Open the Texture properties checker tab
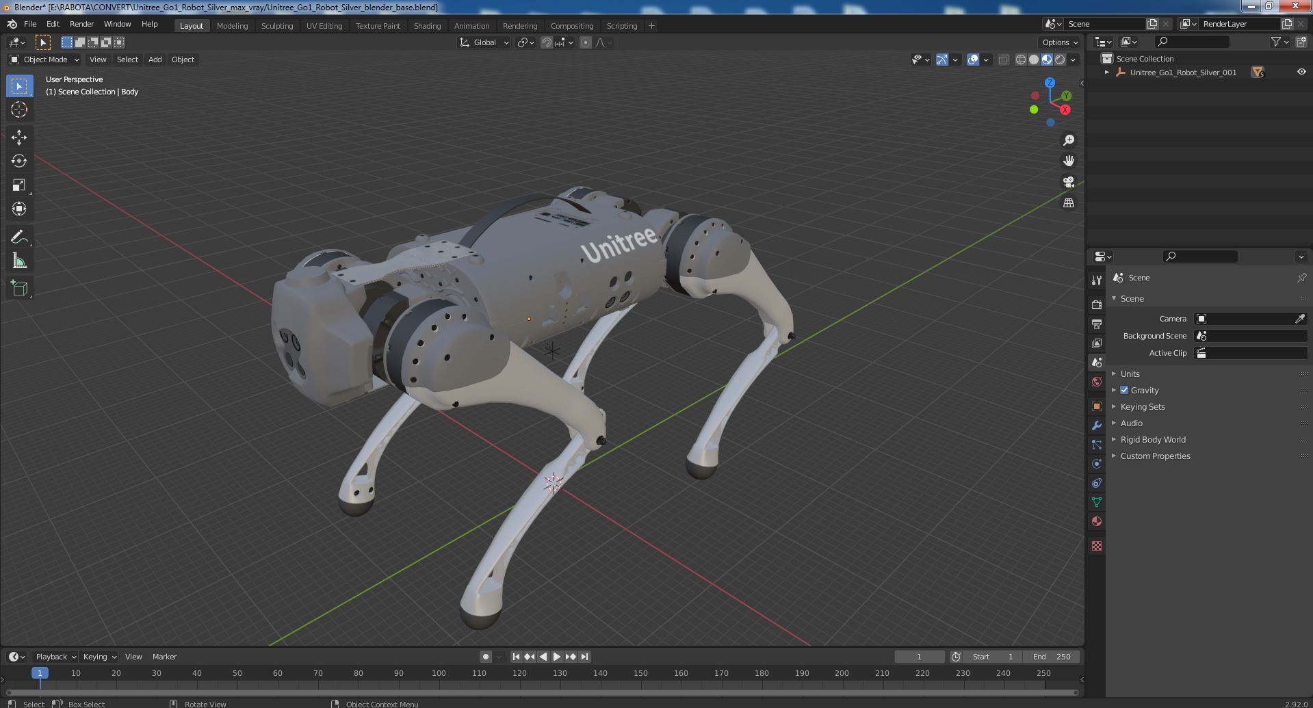 (1097, 546)
